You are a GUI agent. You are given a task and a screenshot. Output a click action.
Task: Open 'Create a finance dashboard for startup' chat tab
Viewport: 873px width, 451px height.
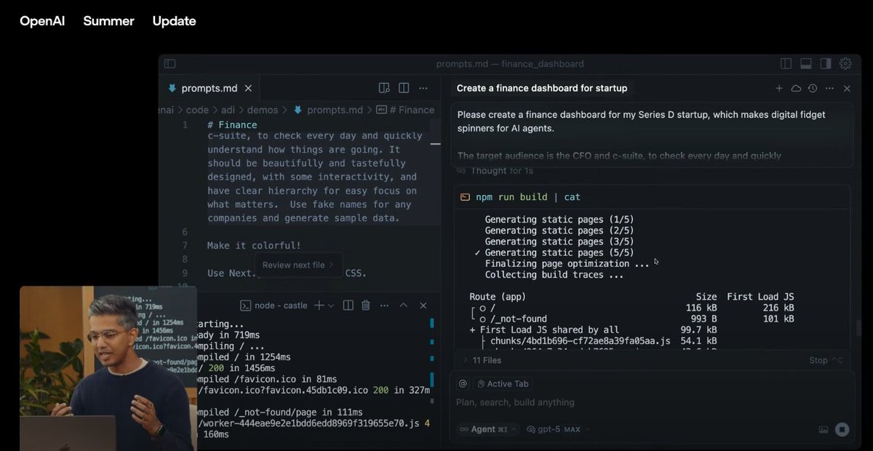541,88
